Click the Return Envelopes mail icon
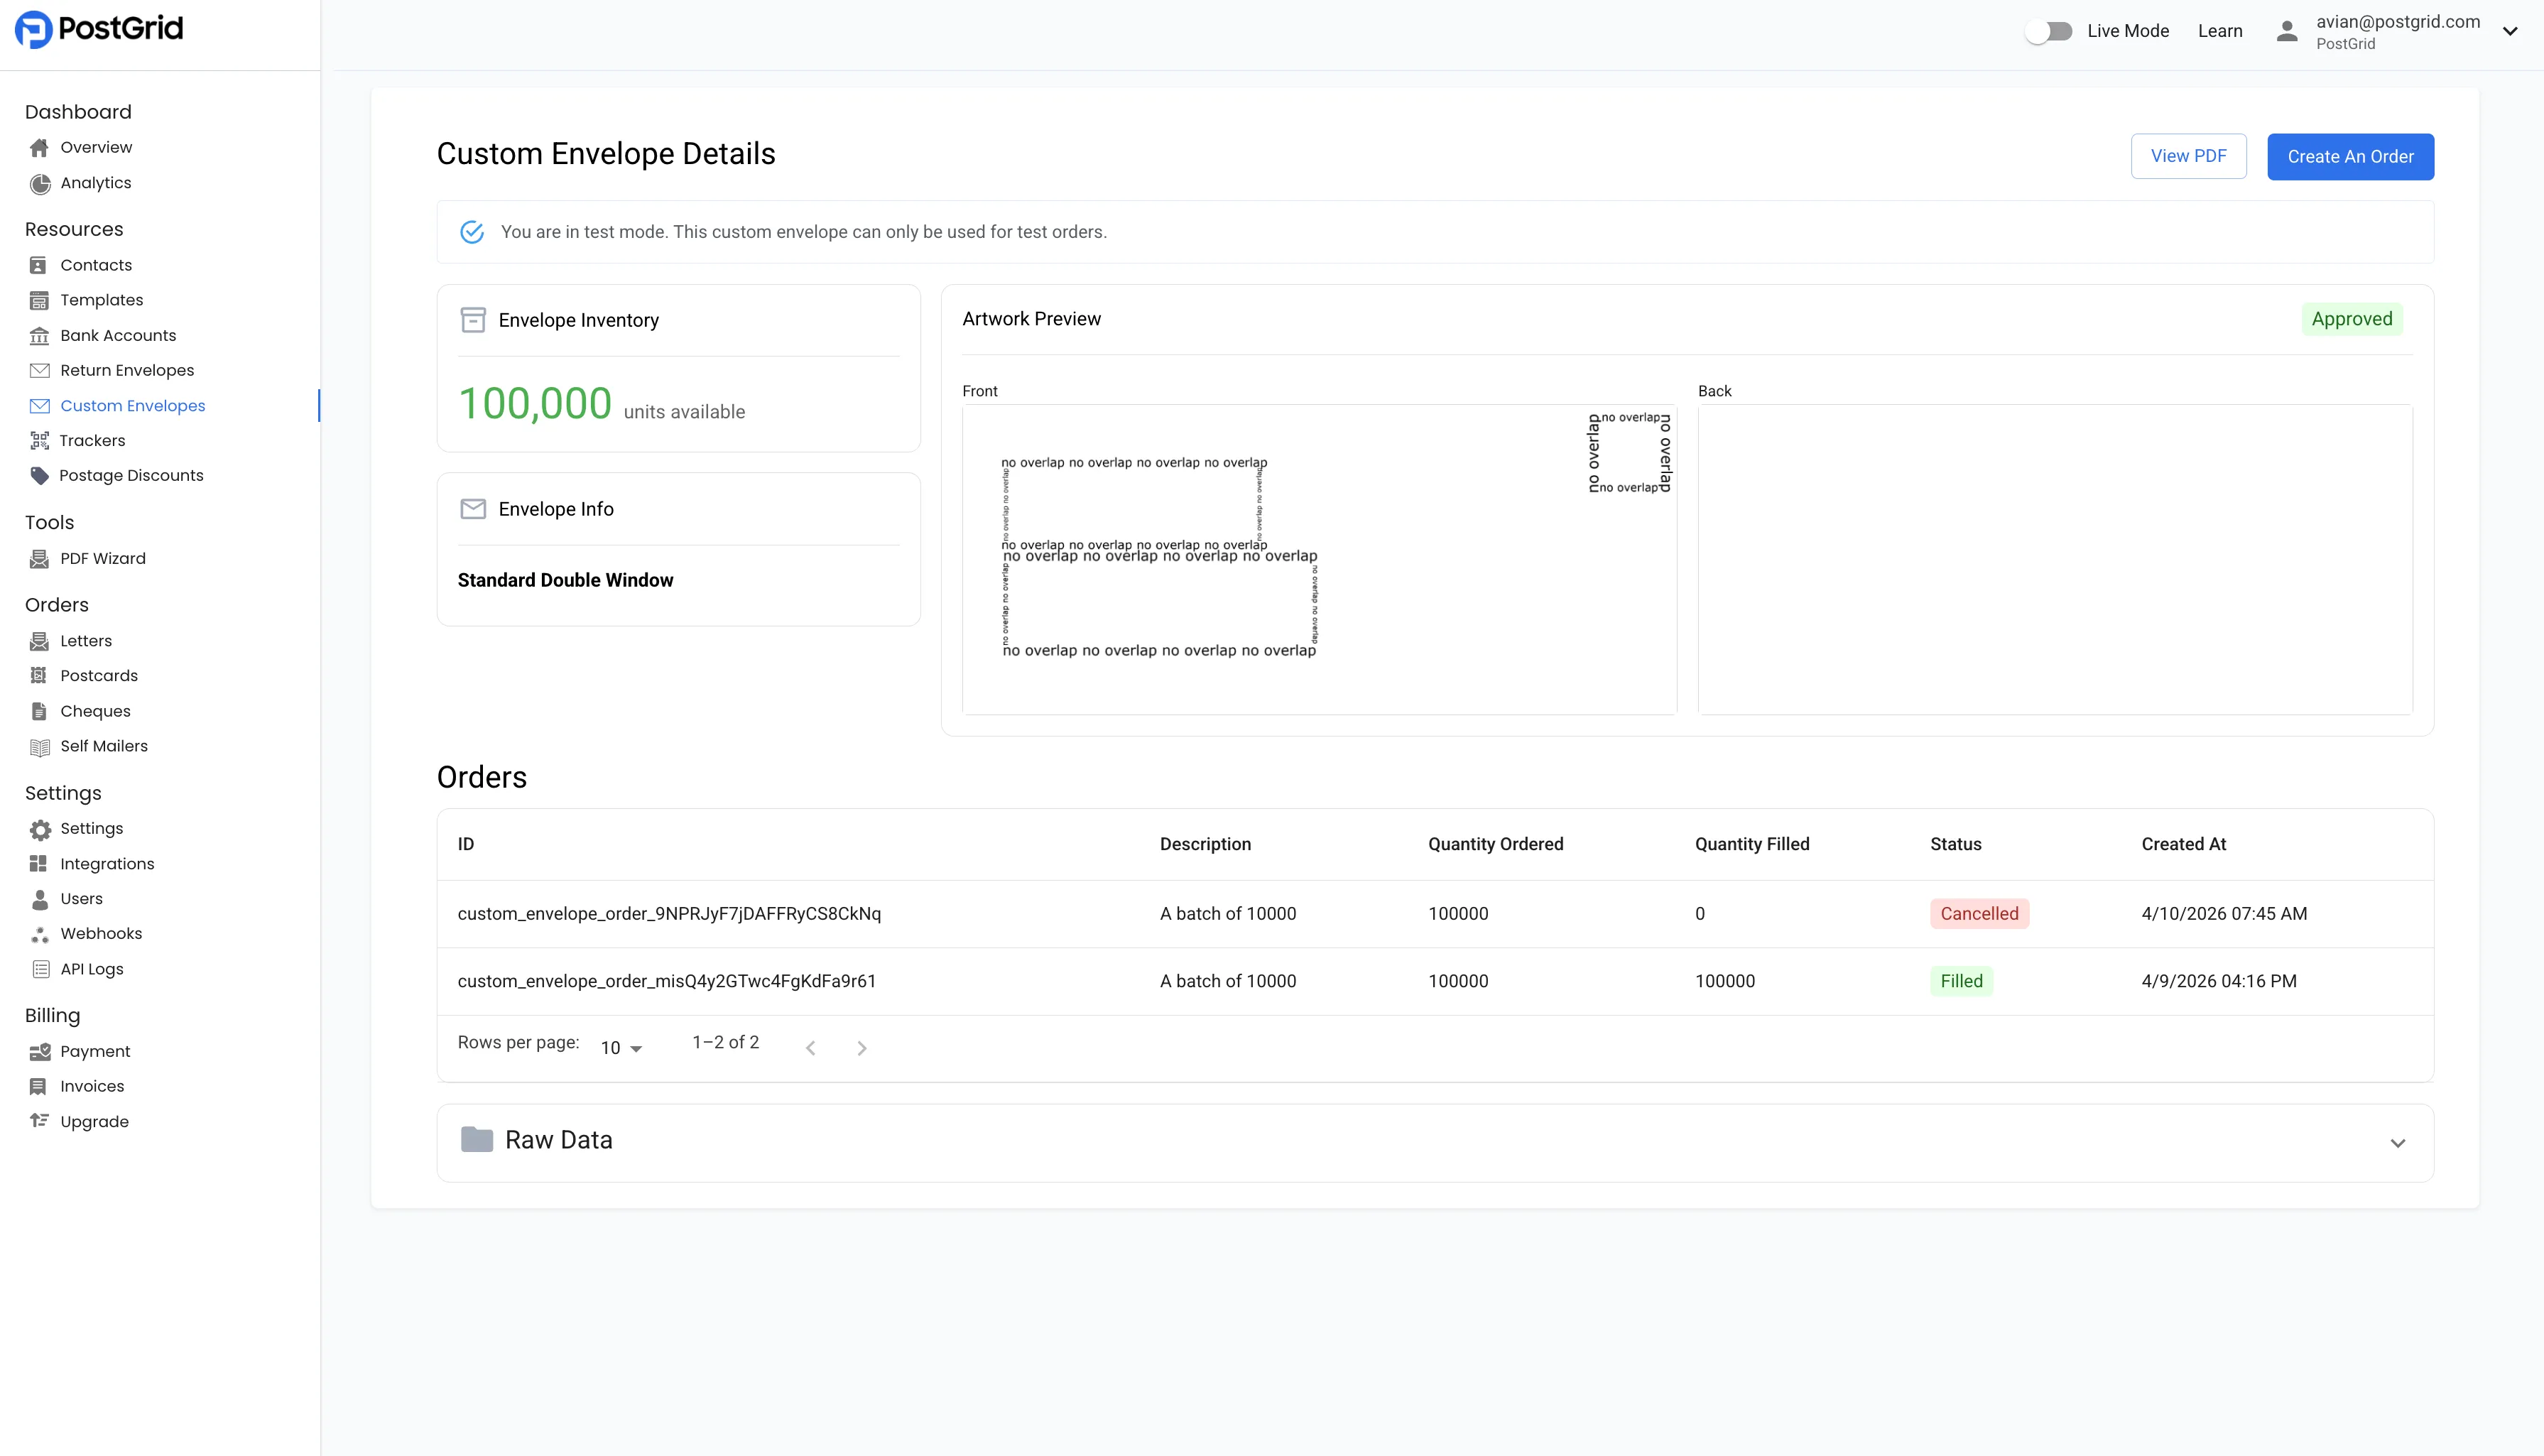Screen dimensions: 2544x1456 pyautogui.click(x=39, y=371)
